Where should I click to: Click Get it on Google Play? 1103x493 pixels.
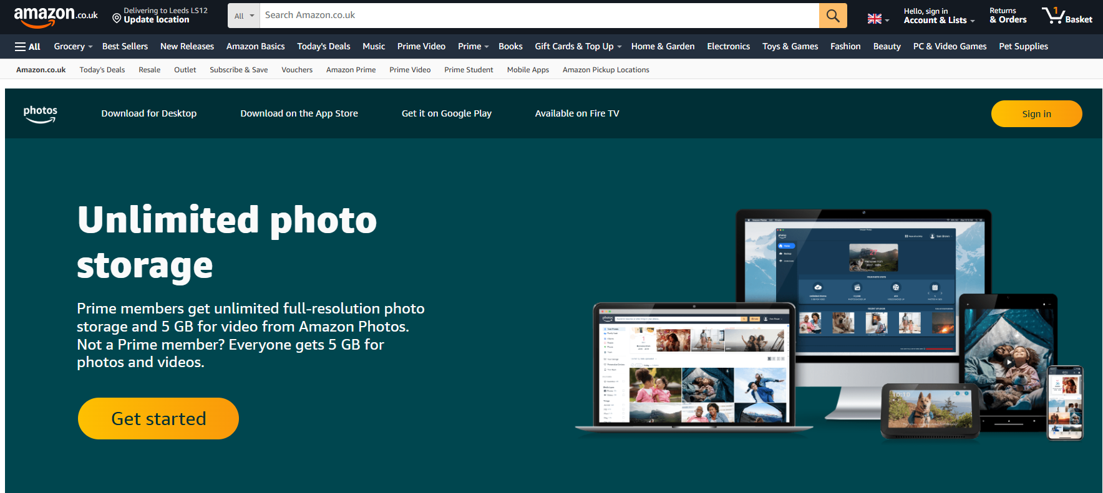pos(447,113)
